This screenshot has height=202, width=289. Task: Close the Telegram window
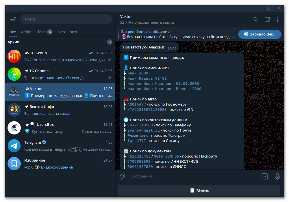[279, 8]
